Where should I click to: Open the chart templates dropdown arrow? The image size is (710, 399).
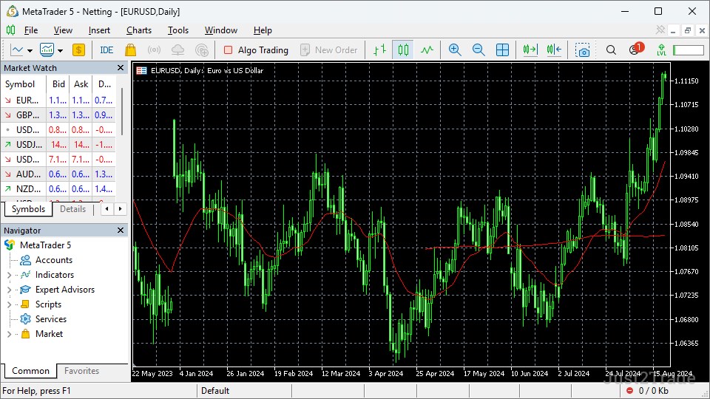[30, 51]
